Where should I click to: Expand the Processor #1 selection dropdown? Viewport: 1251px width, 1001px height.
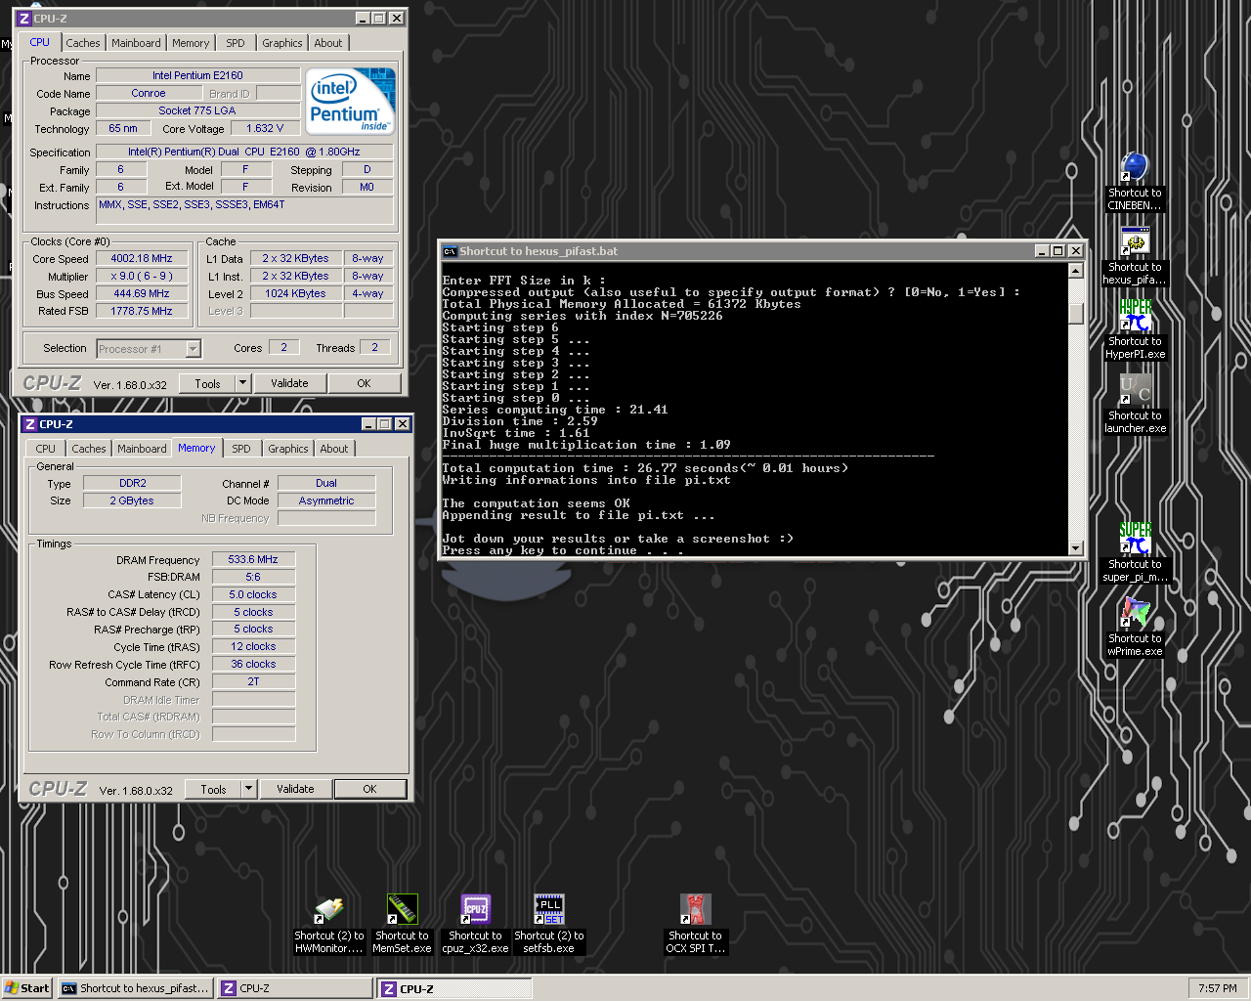click(x=193, y=349)
